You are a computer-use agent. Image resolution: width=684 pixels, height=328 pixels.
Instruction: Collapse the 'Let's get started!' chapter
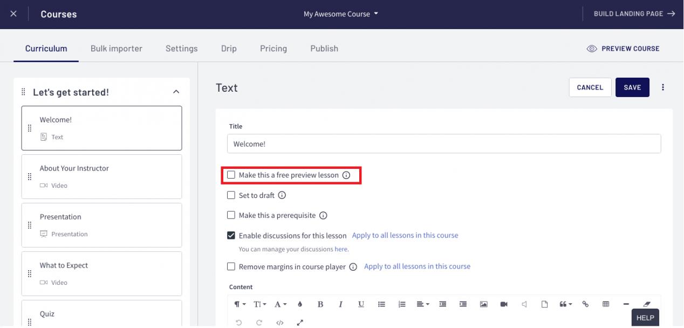tap(176, 92)
